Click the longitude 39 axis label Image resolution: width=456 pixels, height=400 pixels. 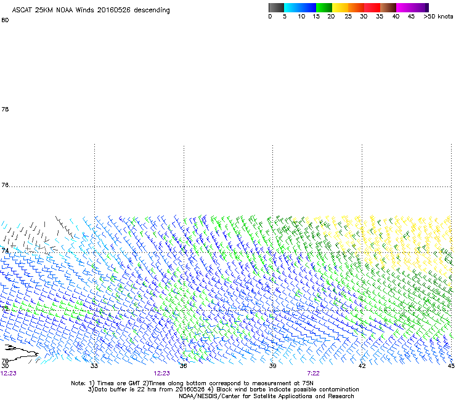(272, 366)
